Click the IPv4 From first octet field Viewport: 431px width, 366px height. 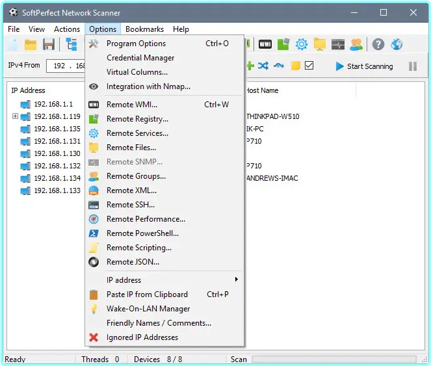pyautogui.click(x=59, y=66)
